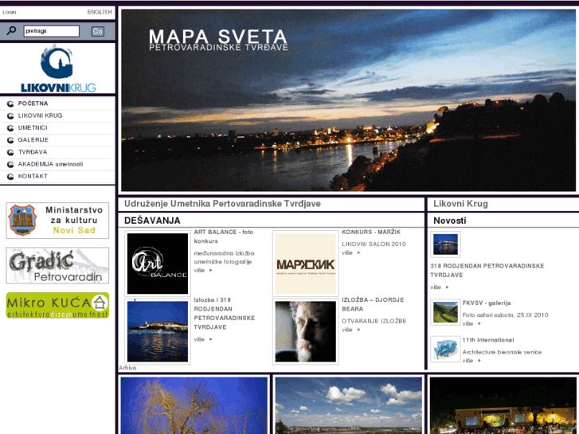The height and width of the screenshot is (434, 579).
Task: Click Udruženje Umetnika Pertovaradinske Tvrdjave heading
Action: point(222,204)
